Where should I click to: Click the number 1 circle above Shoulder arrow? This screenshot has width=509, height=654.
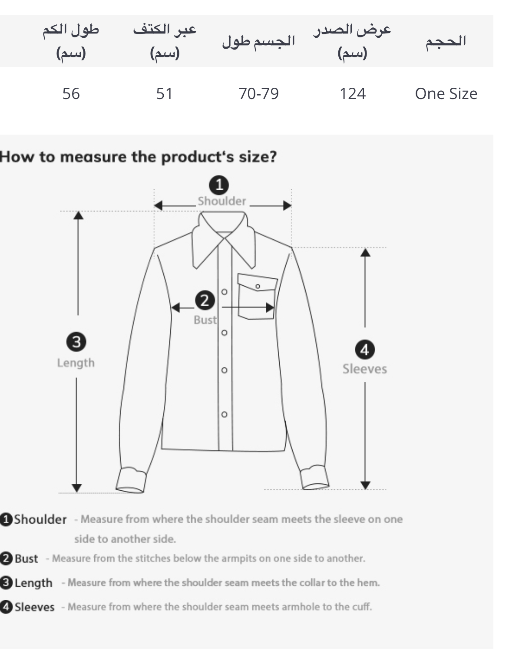(x=219, y=185)
